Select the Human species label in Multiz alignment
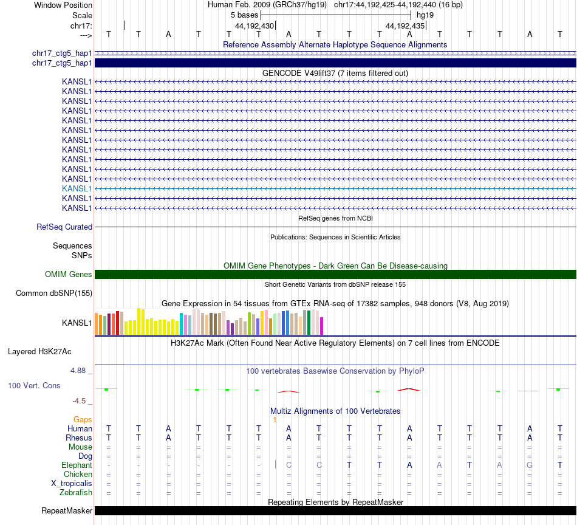 click(x=80, y=428)
